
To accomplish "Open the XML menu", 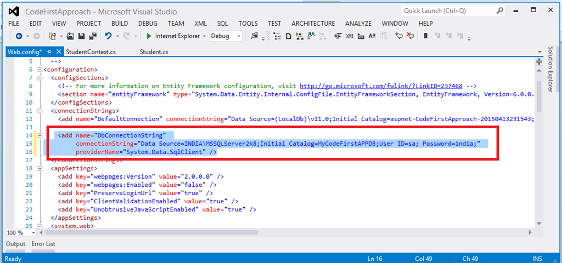I will [201, 24].
